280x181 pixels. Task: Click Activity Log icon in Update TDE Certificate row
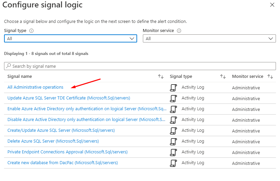click(173, 99)
